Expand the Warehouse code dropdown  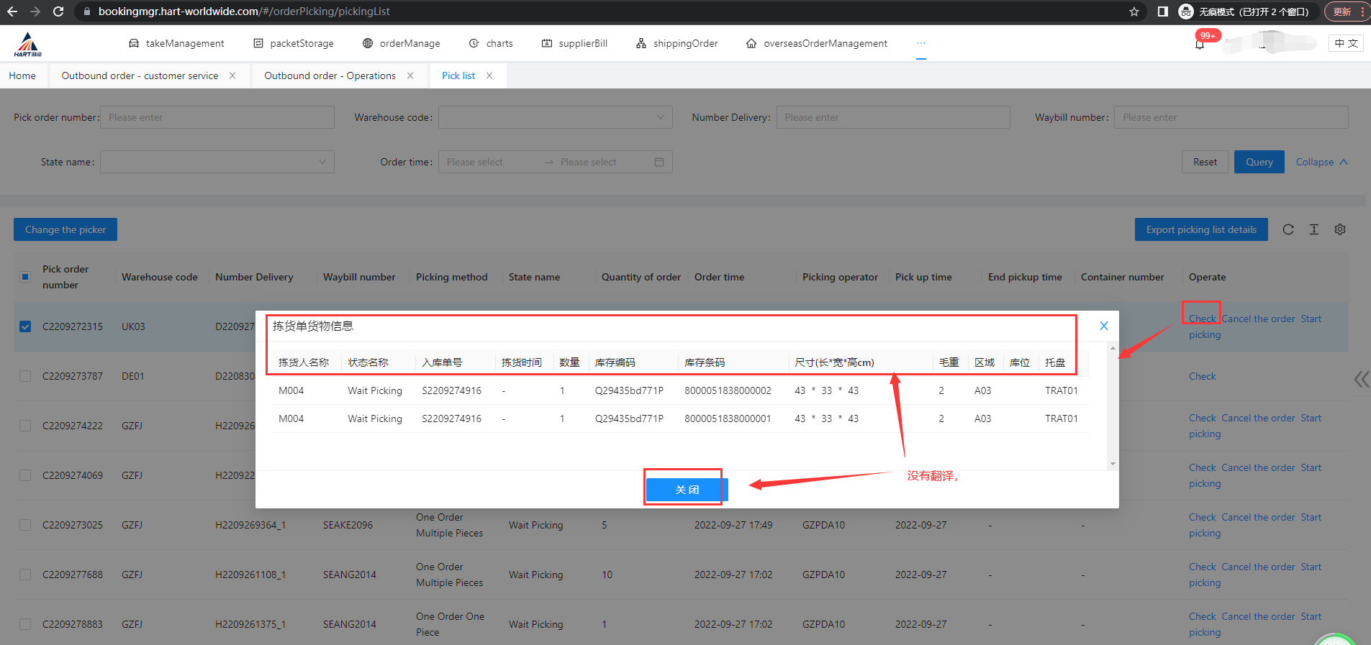click(555, 117)
